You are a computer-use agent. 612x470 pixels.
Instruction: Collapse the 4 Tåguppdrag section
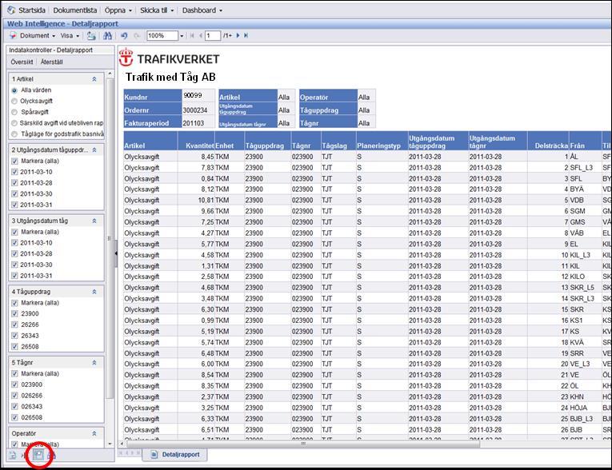click(x=94, y=292)
